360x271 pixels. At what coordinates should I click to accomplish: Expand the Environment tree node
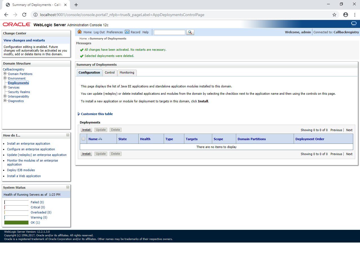pyautogui.click(x=5, y=78)
